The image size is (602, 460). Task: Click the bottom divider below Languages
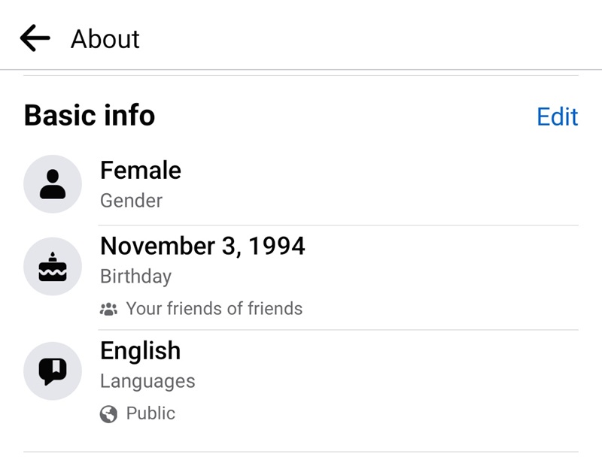coord(301,452)
